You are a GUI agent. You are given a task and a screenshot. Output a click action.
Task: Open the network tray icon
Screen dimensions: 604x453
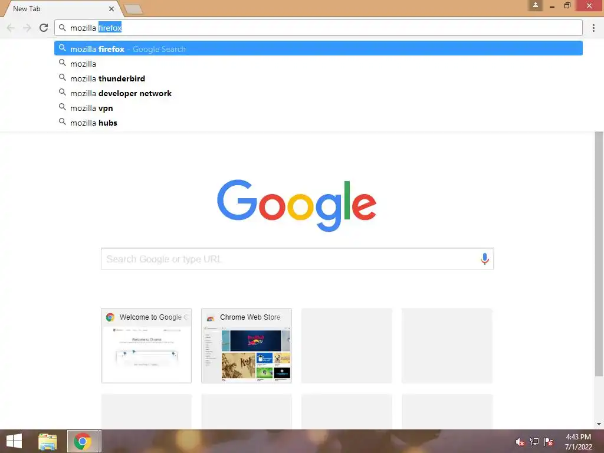coord(534,441)
